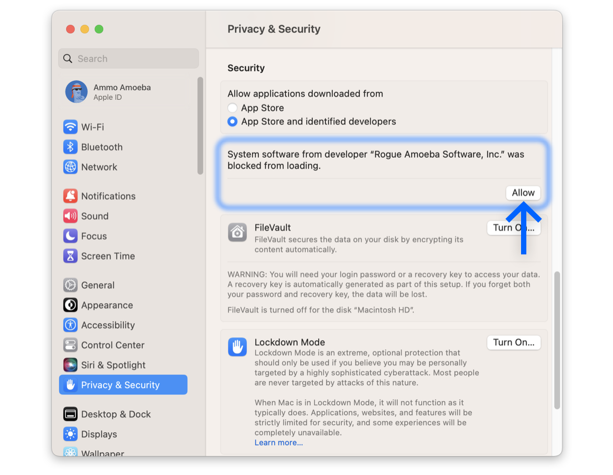Image resolution: width=613 pixels, height=475 pixels.
Task: Click the blocked software message text
Action: click(x=376, y=160)
